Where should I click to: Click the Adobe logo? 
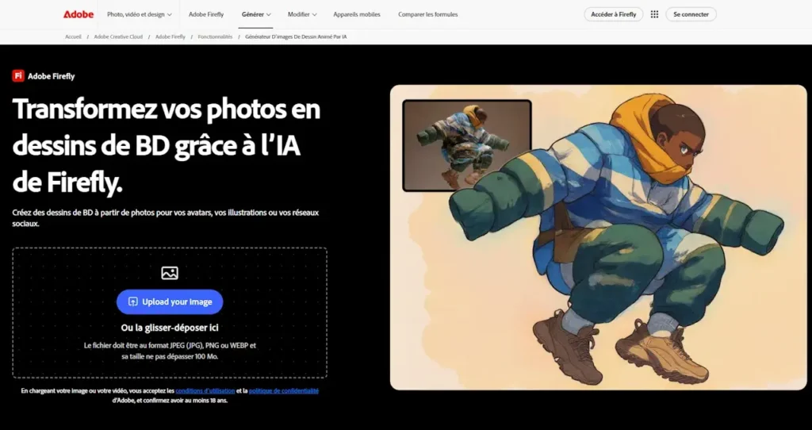(x=79, y=14)
